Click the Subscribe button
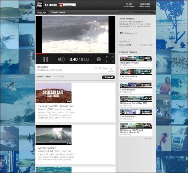188x173 pixels. click(67, 5)
